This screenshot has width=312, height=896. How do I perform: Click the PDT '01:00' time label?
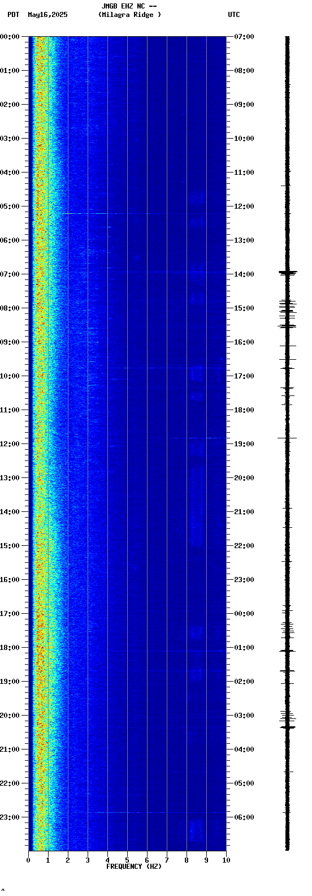point(10,71)
